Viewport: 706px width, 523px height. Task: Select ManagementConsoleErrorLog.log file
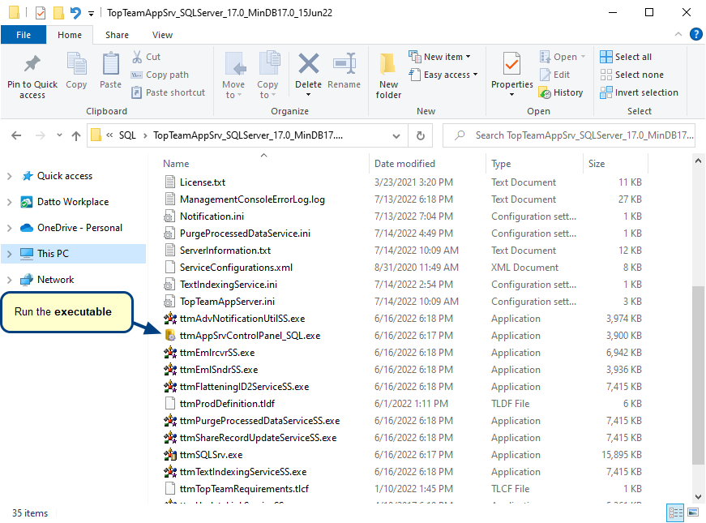[x=252, y=199]
